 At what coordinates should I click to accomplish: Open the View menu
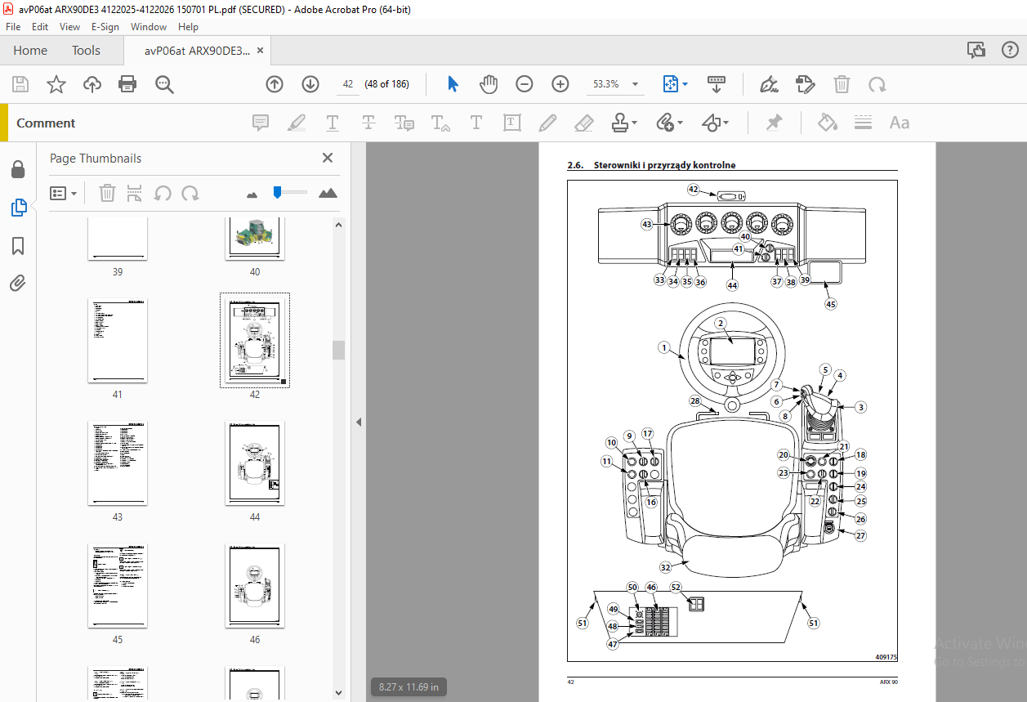[x=69, y=27]
